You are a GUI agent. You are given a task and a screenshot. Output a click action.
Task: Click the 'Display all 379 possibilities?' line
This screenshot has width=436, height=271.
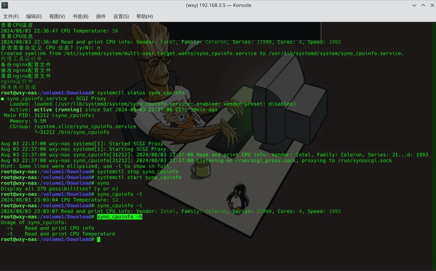(x=59, y=189)
